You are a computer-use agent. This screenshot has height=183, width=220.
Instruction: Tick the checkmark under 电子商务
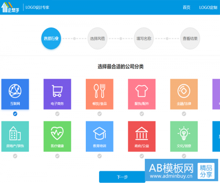click(57, 113)
